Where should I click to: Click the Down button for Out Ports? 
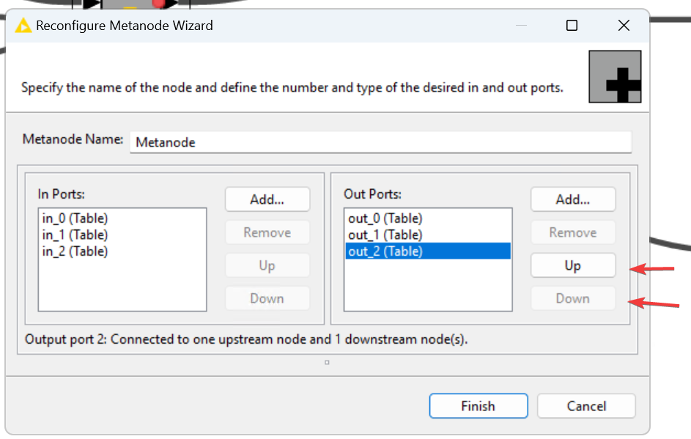(x=572, y=298)
